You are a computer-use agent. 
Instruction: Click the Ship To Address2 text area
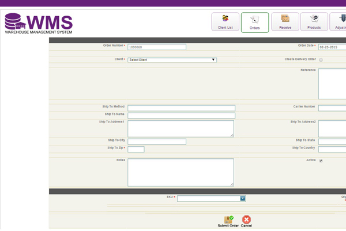[x=332, y=129]
